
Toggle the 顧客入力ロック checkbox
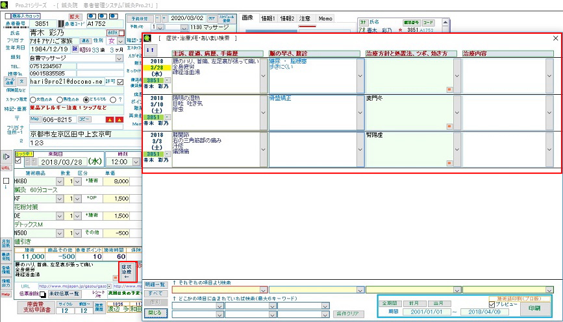[8, 16]
